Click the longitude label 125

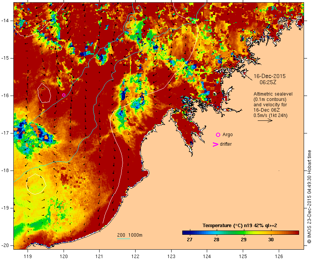tap(243, 256)
